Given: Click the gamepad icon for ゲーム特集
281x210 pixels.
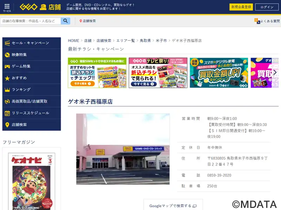Looking at the screenshot, I should 7,66.
